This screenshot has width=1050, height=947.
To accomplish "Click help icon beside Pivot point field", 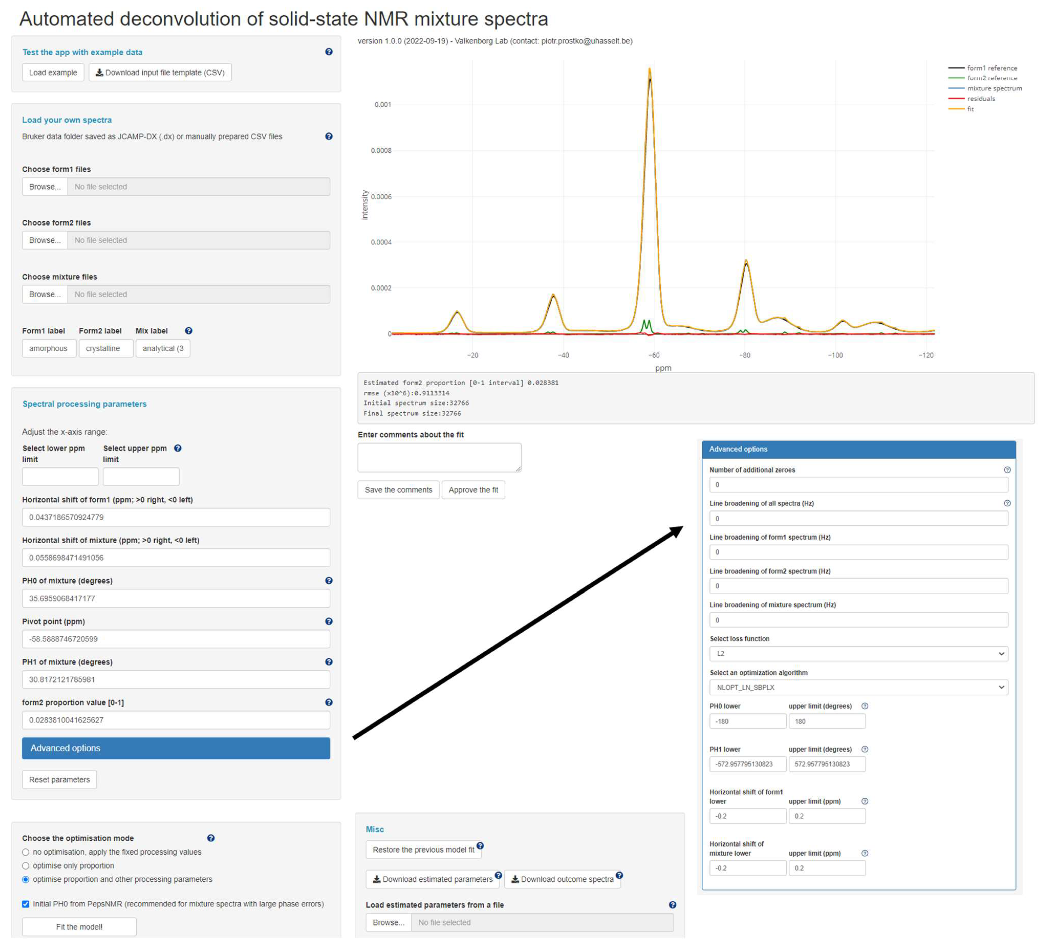I will [329, 621].
